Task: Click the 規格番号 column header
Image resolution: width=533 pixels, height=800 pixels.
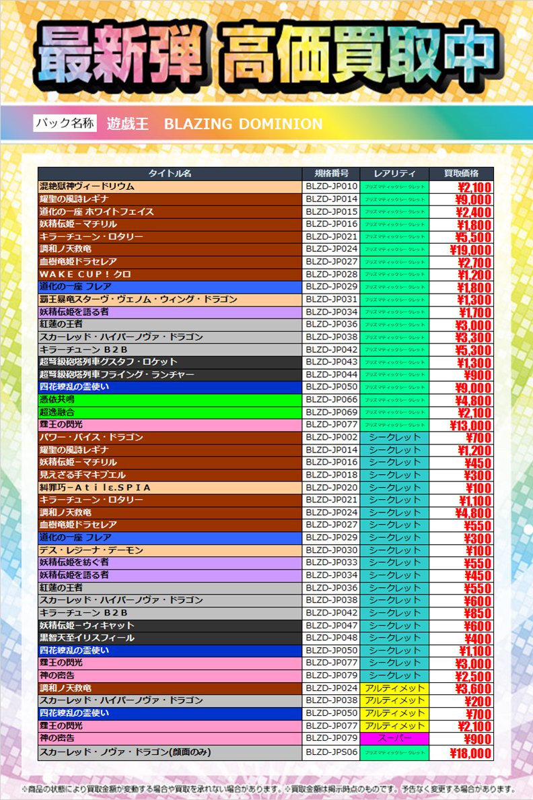Action: pos(331,174)
